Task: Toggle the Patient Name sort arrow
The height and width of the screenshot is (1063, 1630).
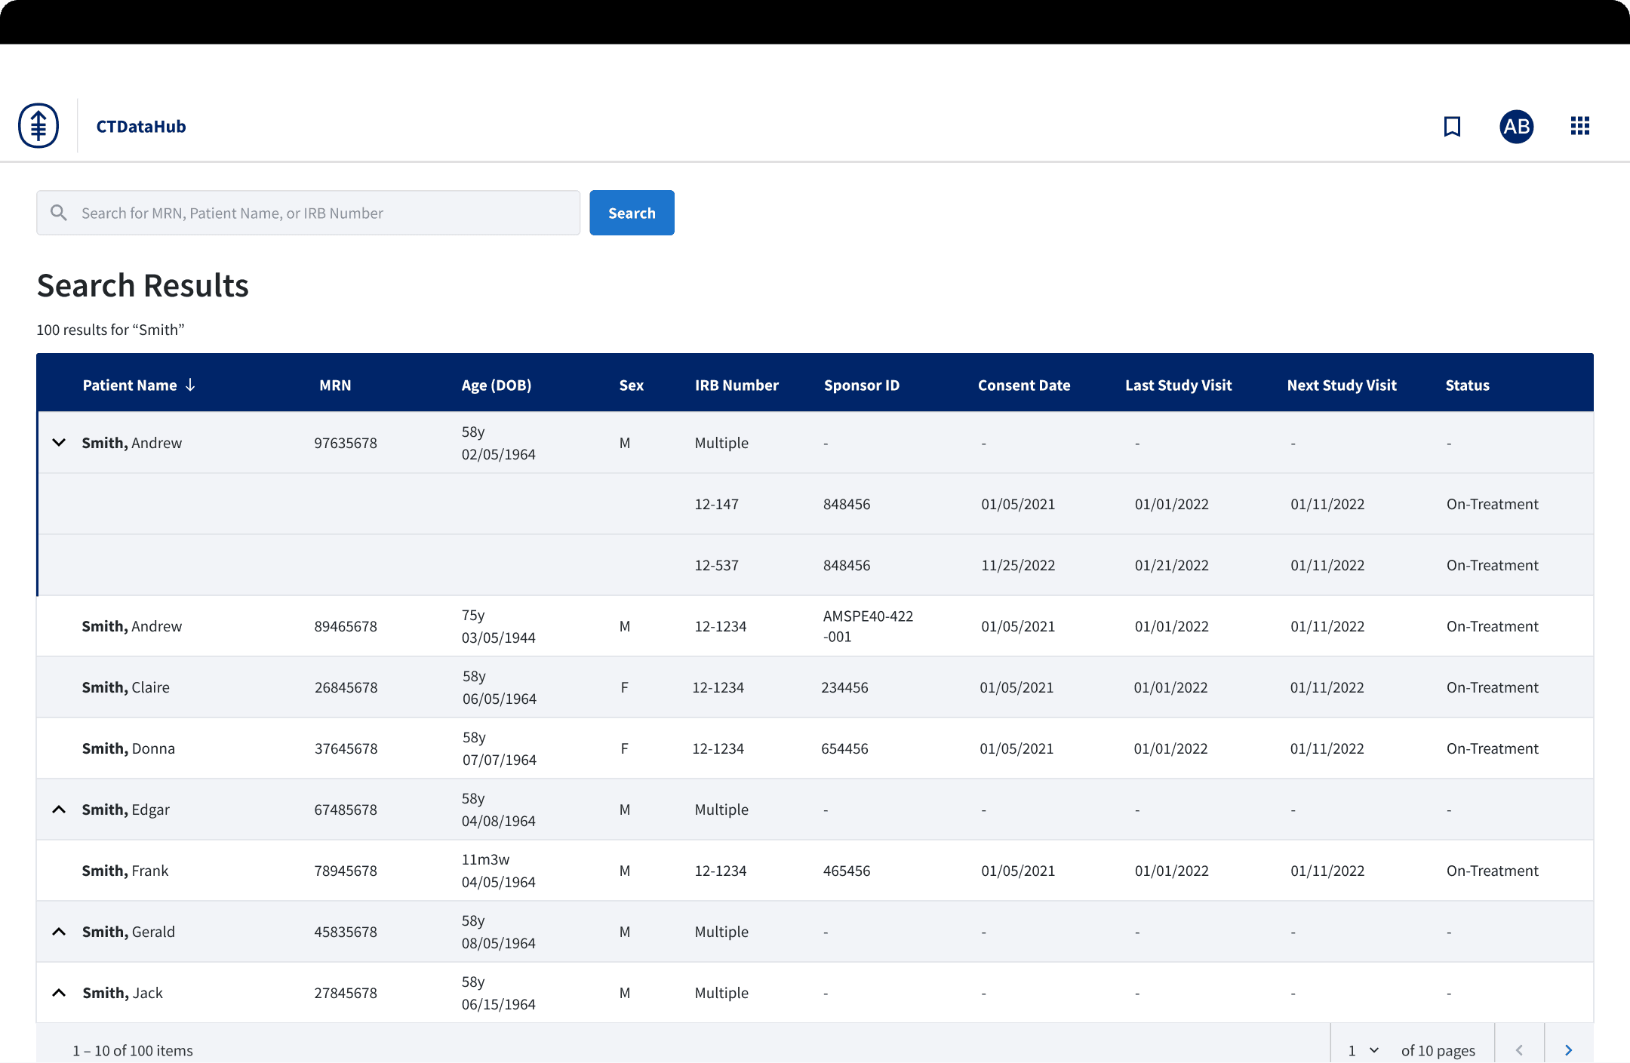Action: click(191, 385)
